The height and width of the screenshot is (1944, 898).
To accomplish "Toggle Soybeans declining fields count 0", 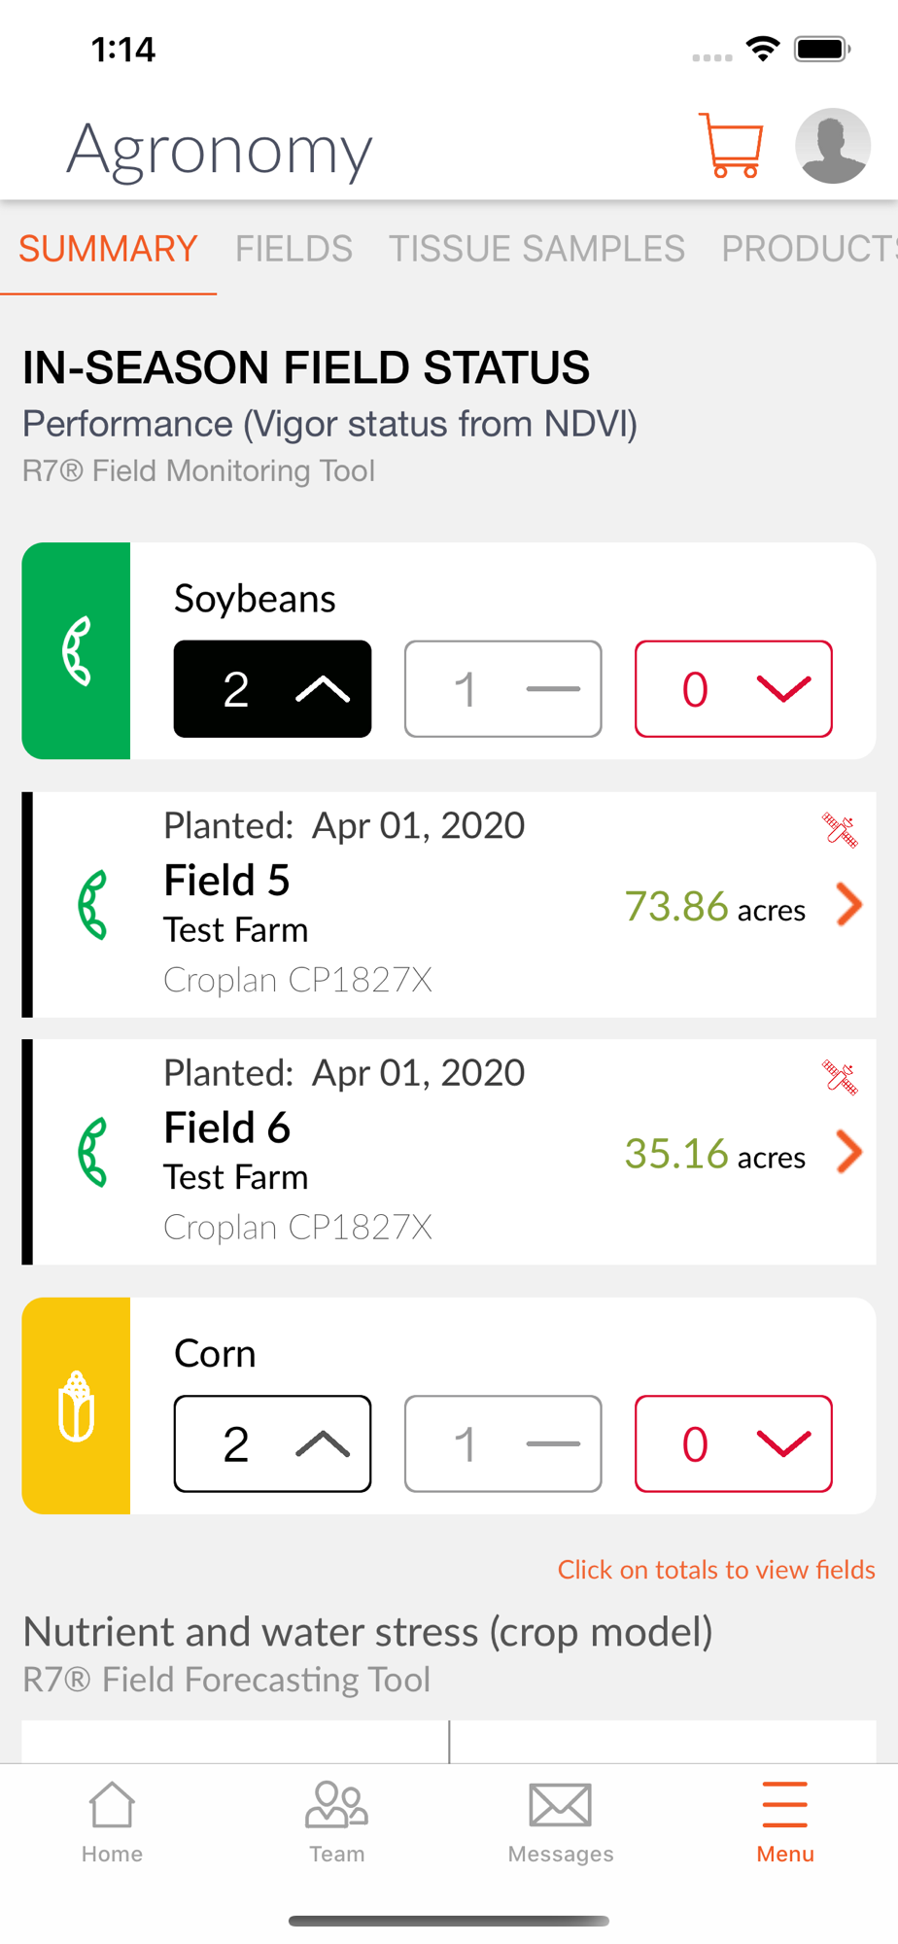I will [733, 689].
